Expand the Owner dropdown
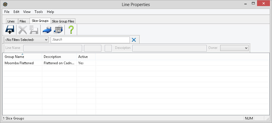This screenshot has width=272, height=123. pos(234,48)
